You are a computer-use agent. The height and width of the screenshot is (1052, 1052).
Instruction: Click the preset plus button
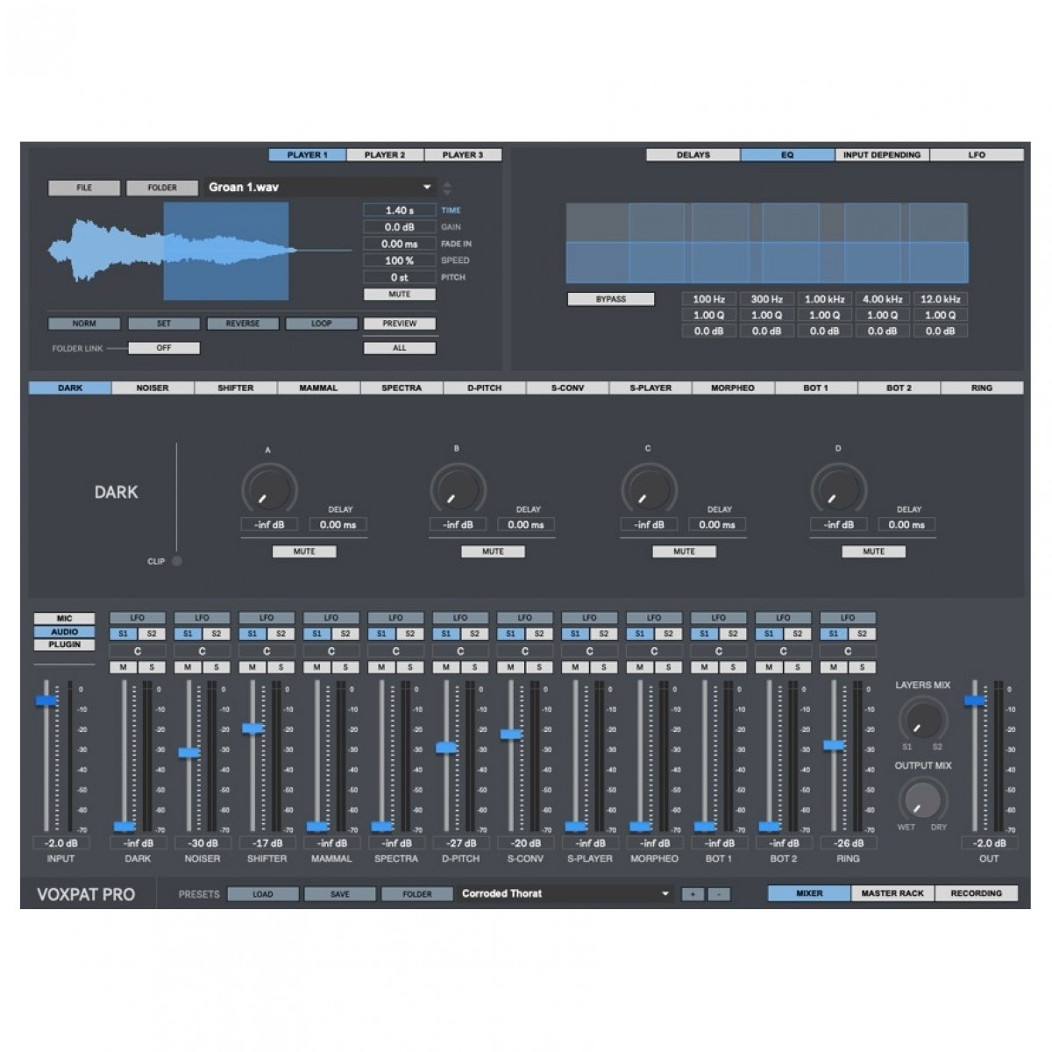tap(693, 894)
